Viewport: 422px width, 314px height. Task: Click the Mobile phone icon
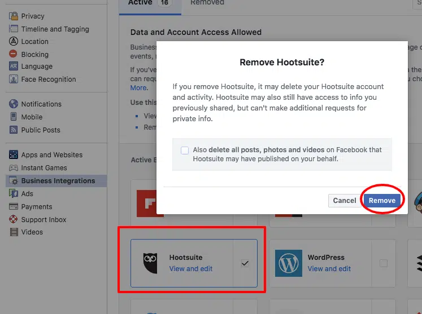[13, 117]
